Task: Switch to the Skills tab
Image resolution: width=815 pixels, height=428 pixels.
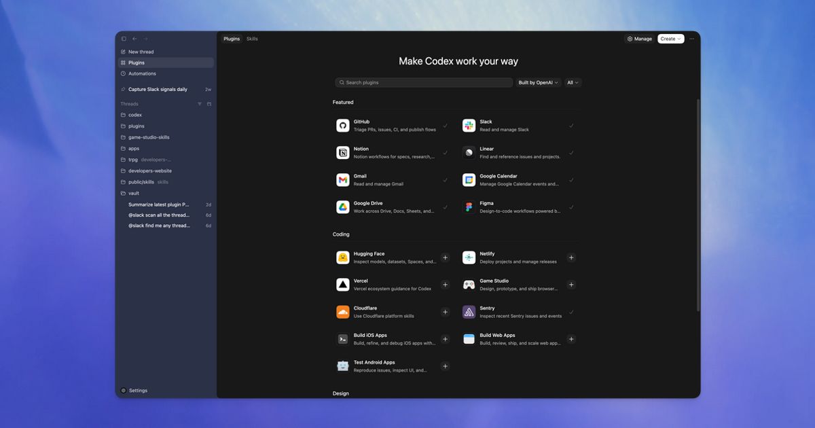Action: (x=252, y=39)
